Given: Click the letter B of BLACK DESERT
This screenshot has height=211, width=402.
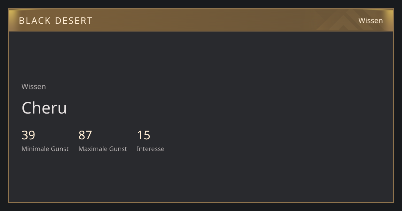Looking at the screenshot, I should pos(21,21).
